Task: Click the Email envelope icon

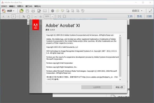Action: point(45,11)
